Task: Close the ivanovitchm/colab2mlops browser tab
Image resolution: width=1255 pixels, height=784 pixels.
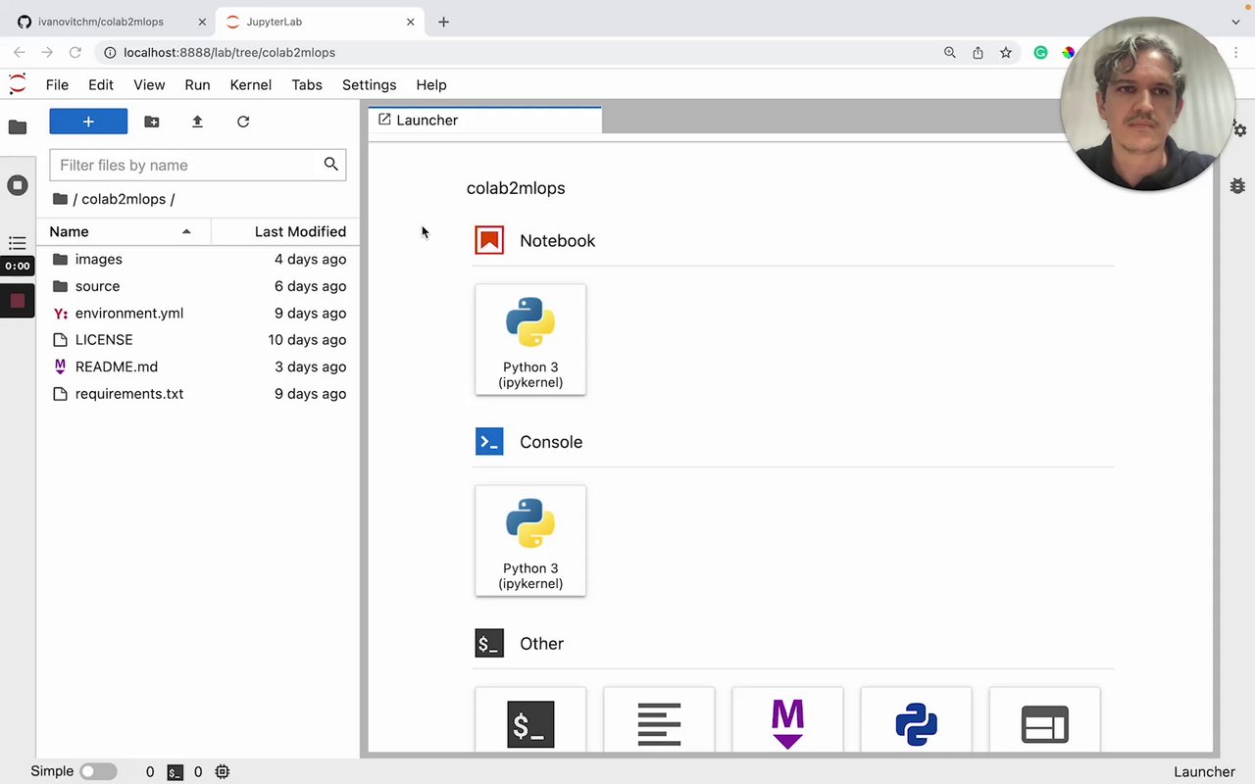Action: (202, 22)
